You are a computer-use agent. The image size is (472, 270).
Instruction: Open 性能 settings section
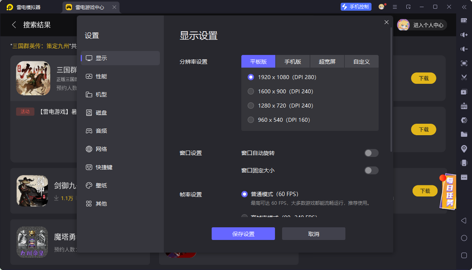[x=120, y=76]
